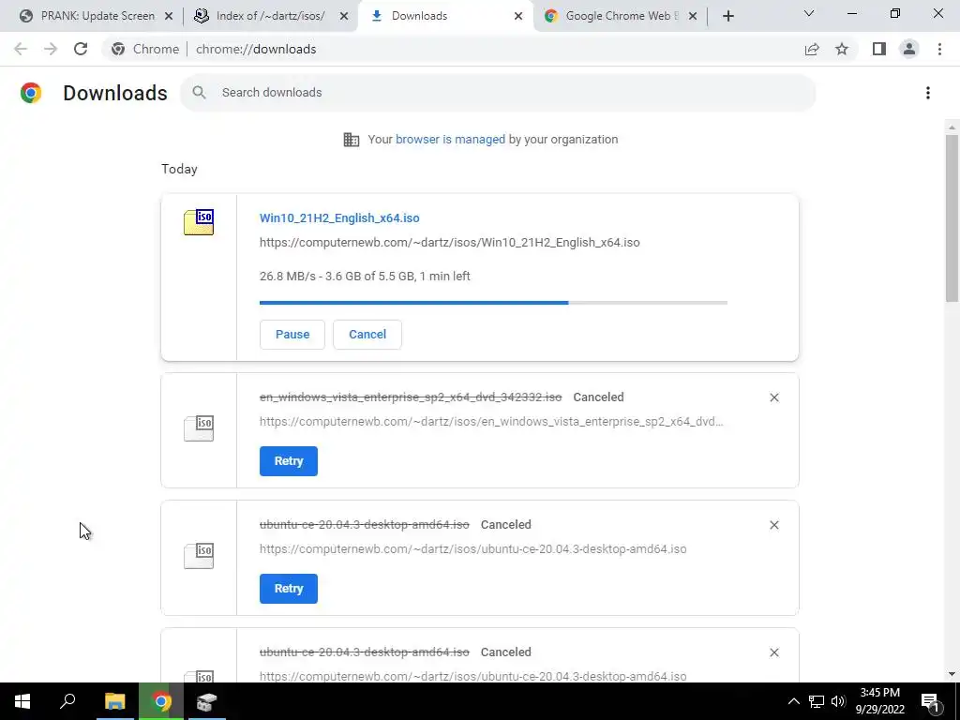Cancel the Win10 ISO download
The image size is (960, 720).
tap(367, 335)
